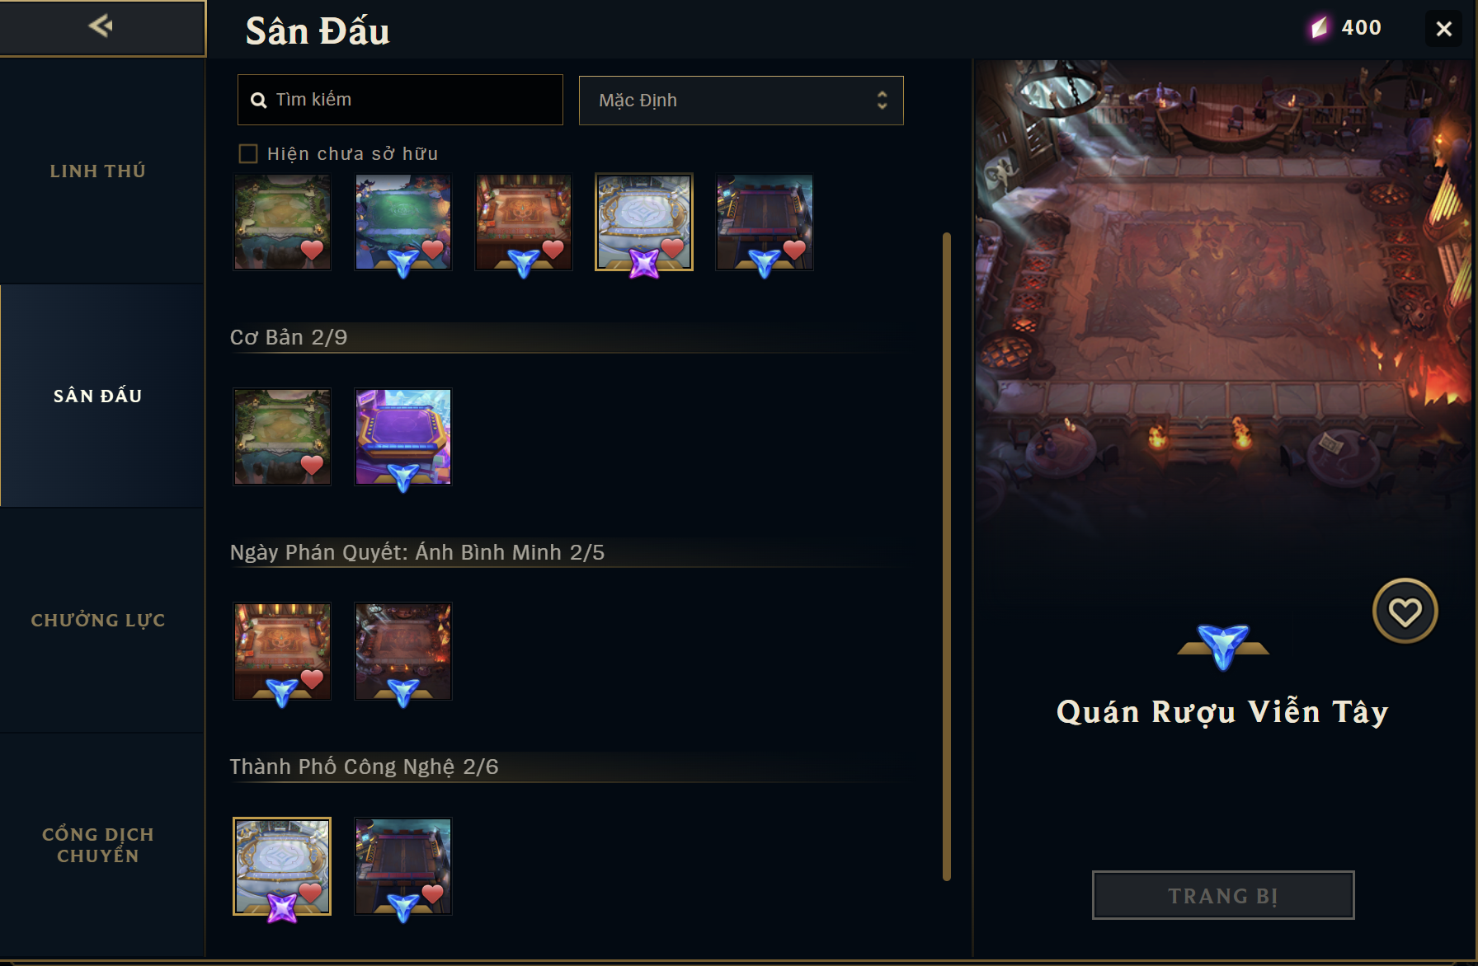Switch to the Linh Thú tab

point(98,171)
